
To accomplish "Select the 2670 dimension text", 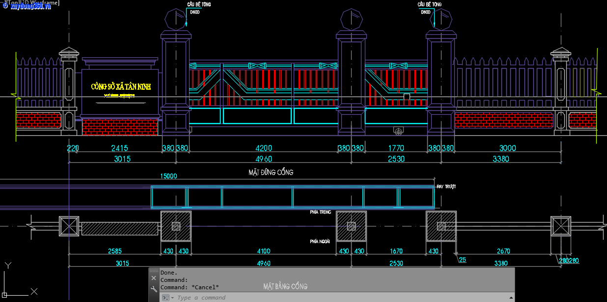I will click(503, 252).
